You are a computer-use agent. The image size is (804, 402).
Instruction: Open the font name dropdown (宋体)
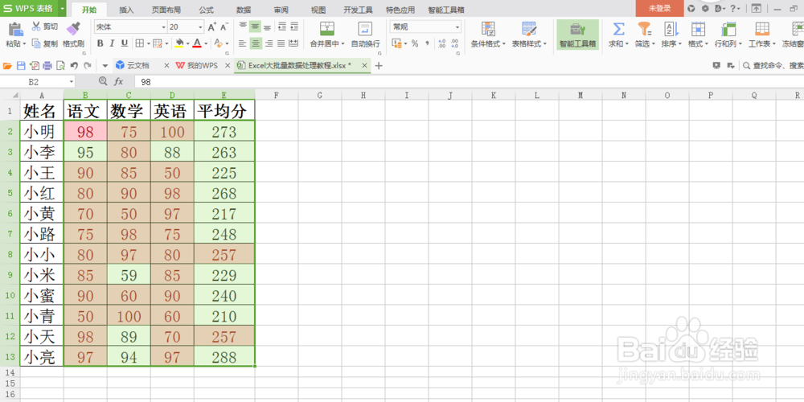coord(163,27)
